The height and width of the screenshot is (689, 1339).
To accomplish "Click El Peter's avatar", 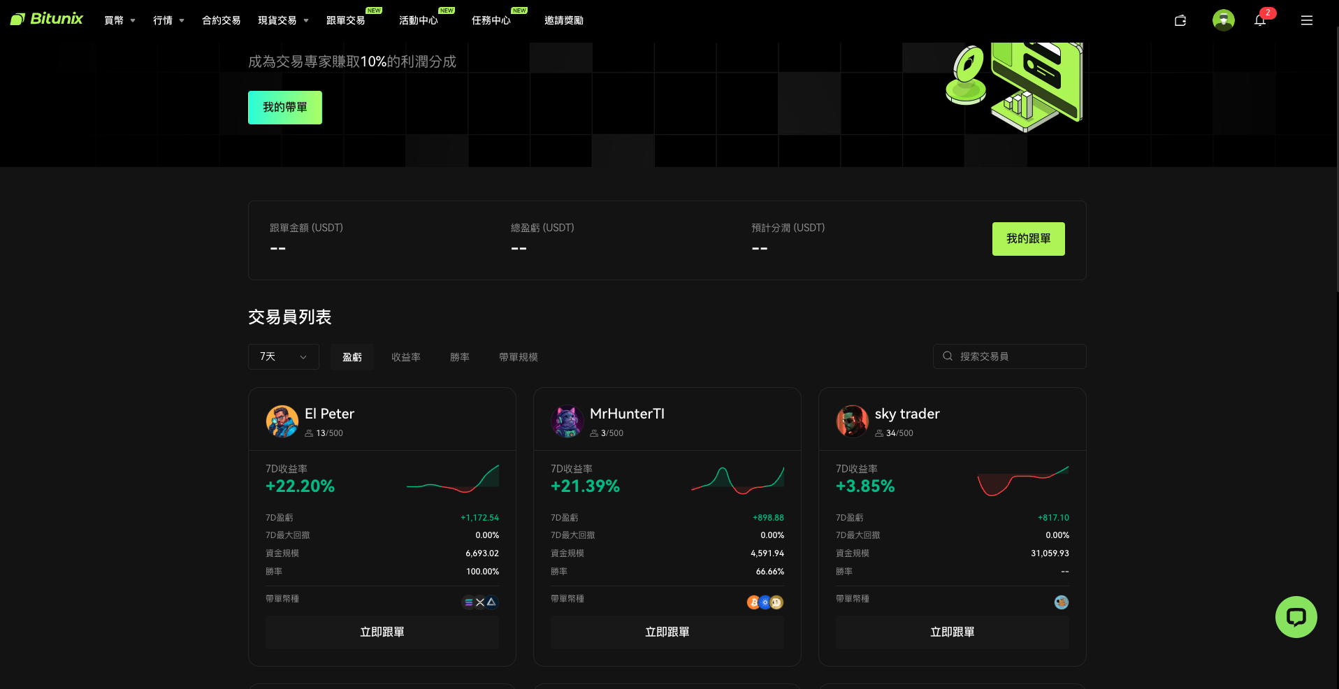I will 282,421.
